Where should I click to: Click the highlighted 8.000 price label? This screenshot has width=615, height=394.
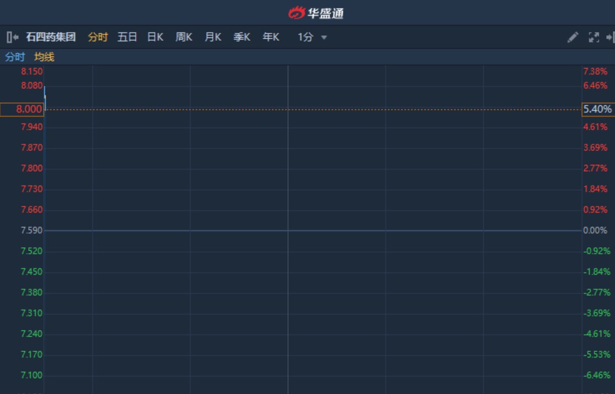(22, 109)
